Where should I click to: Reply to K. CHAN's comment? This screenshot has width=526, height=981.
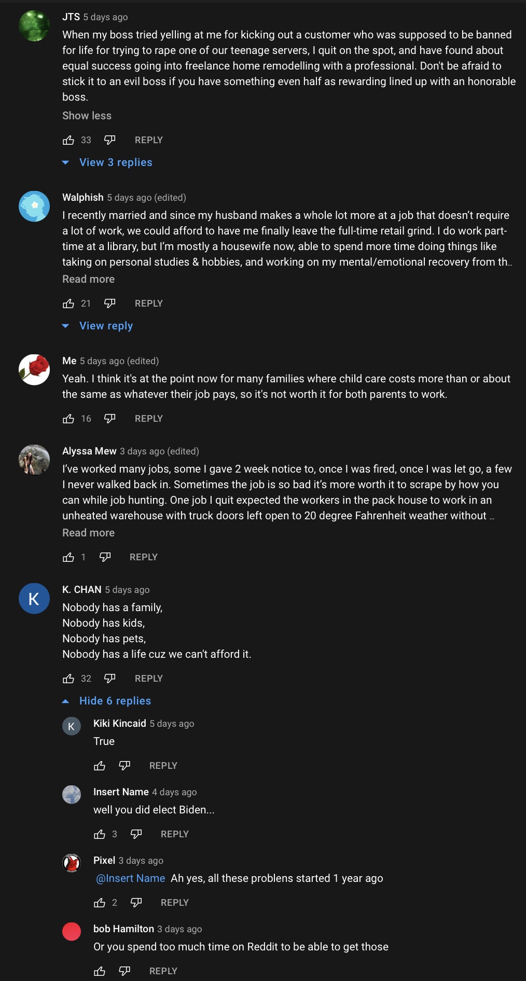[149, 679]
